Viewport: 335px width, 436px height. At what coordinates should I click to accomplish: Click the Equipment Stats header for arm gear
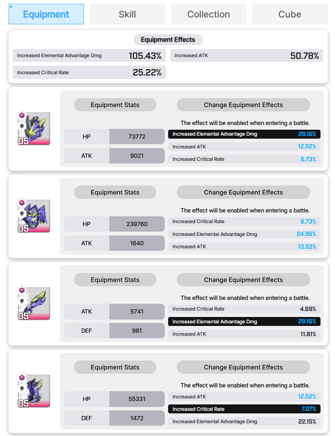(x=115, y=280)
